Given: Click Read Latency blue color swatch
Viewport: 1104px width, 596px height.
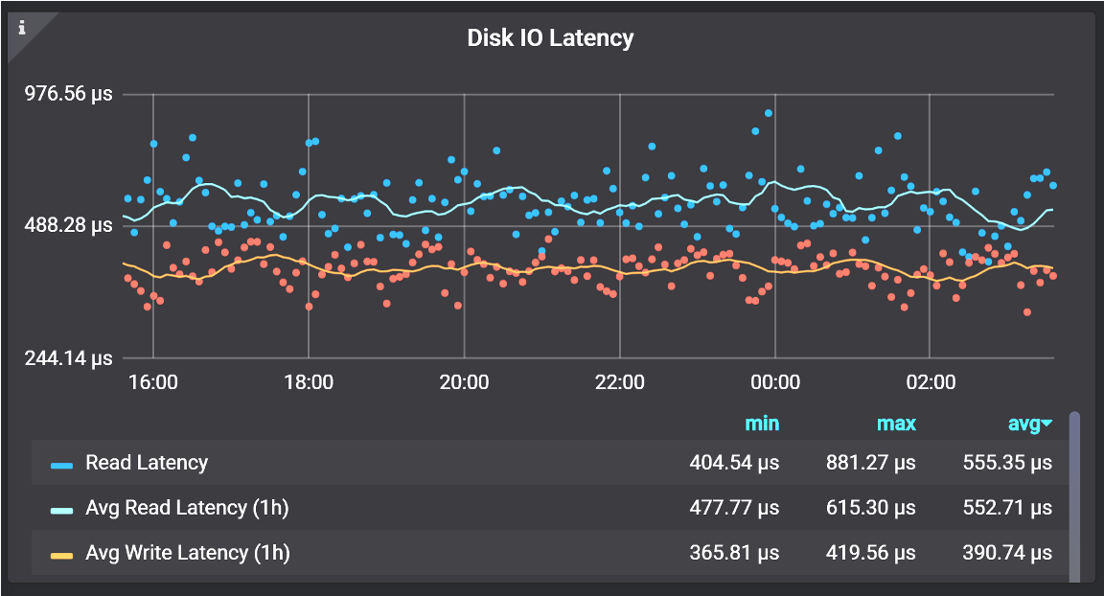Looking at the screenshot, I should pyautogui.click(x=62, y=465).
